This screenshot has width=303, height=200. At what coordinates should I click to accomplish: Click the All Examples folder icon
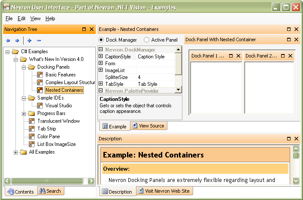pyautogui.click(x=23, y=152)
